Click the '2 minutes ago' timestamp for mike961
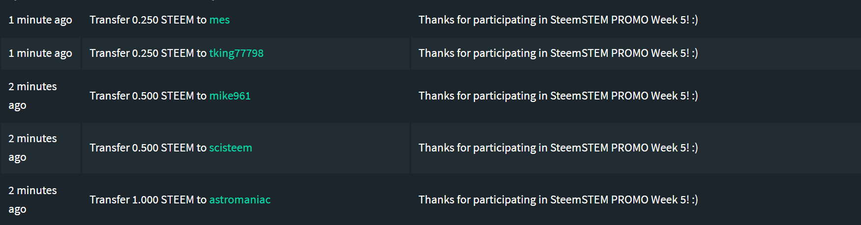 32,96
